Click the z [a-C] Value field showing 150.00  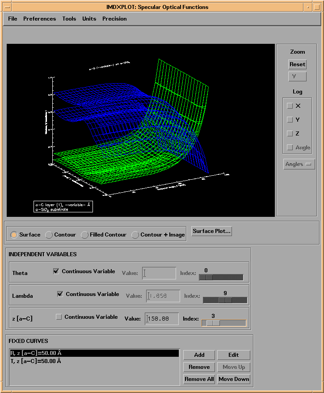(x=162, y=319)
